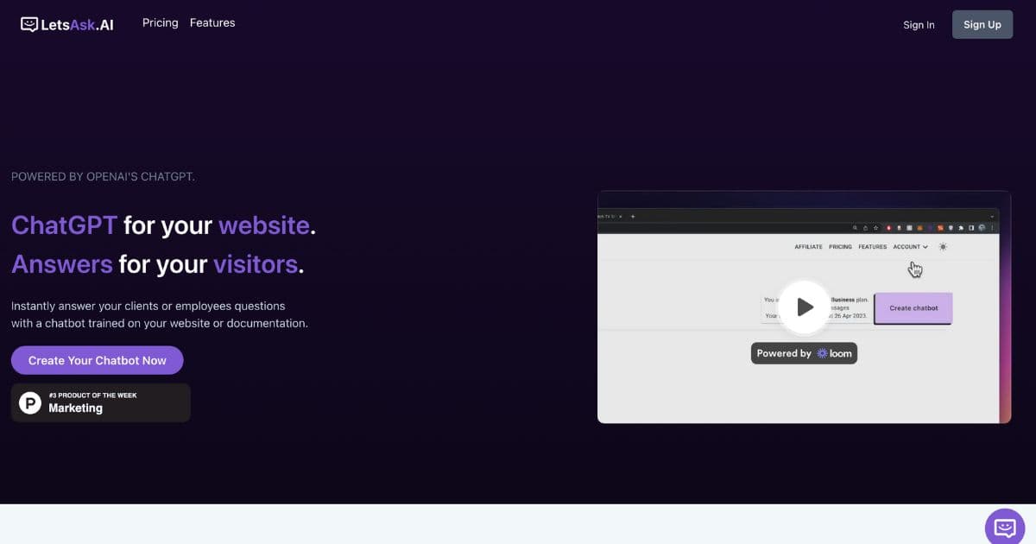Click the 'Answers for your visitors.' heading
Viewport: 1036px width, 544px height.
pos(157,263)
